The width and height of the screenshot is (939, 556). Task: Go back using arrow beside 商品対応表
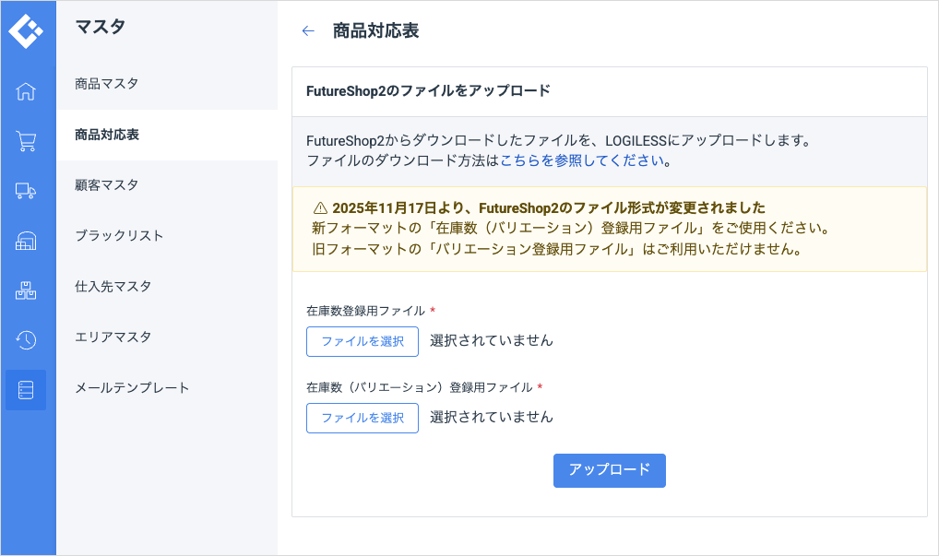coord(308,31)
